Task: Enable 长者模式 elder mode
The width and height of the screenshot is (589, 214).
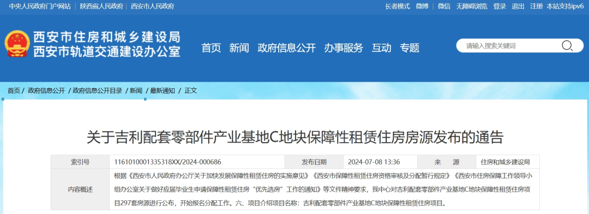Action: [x=398, y=7]
